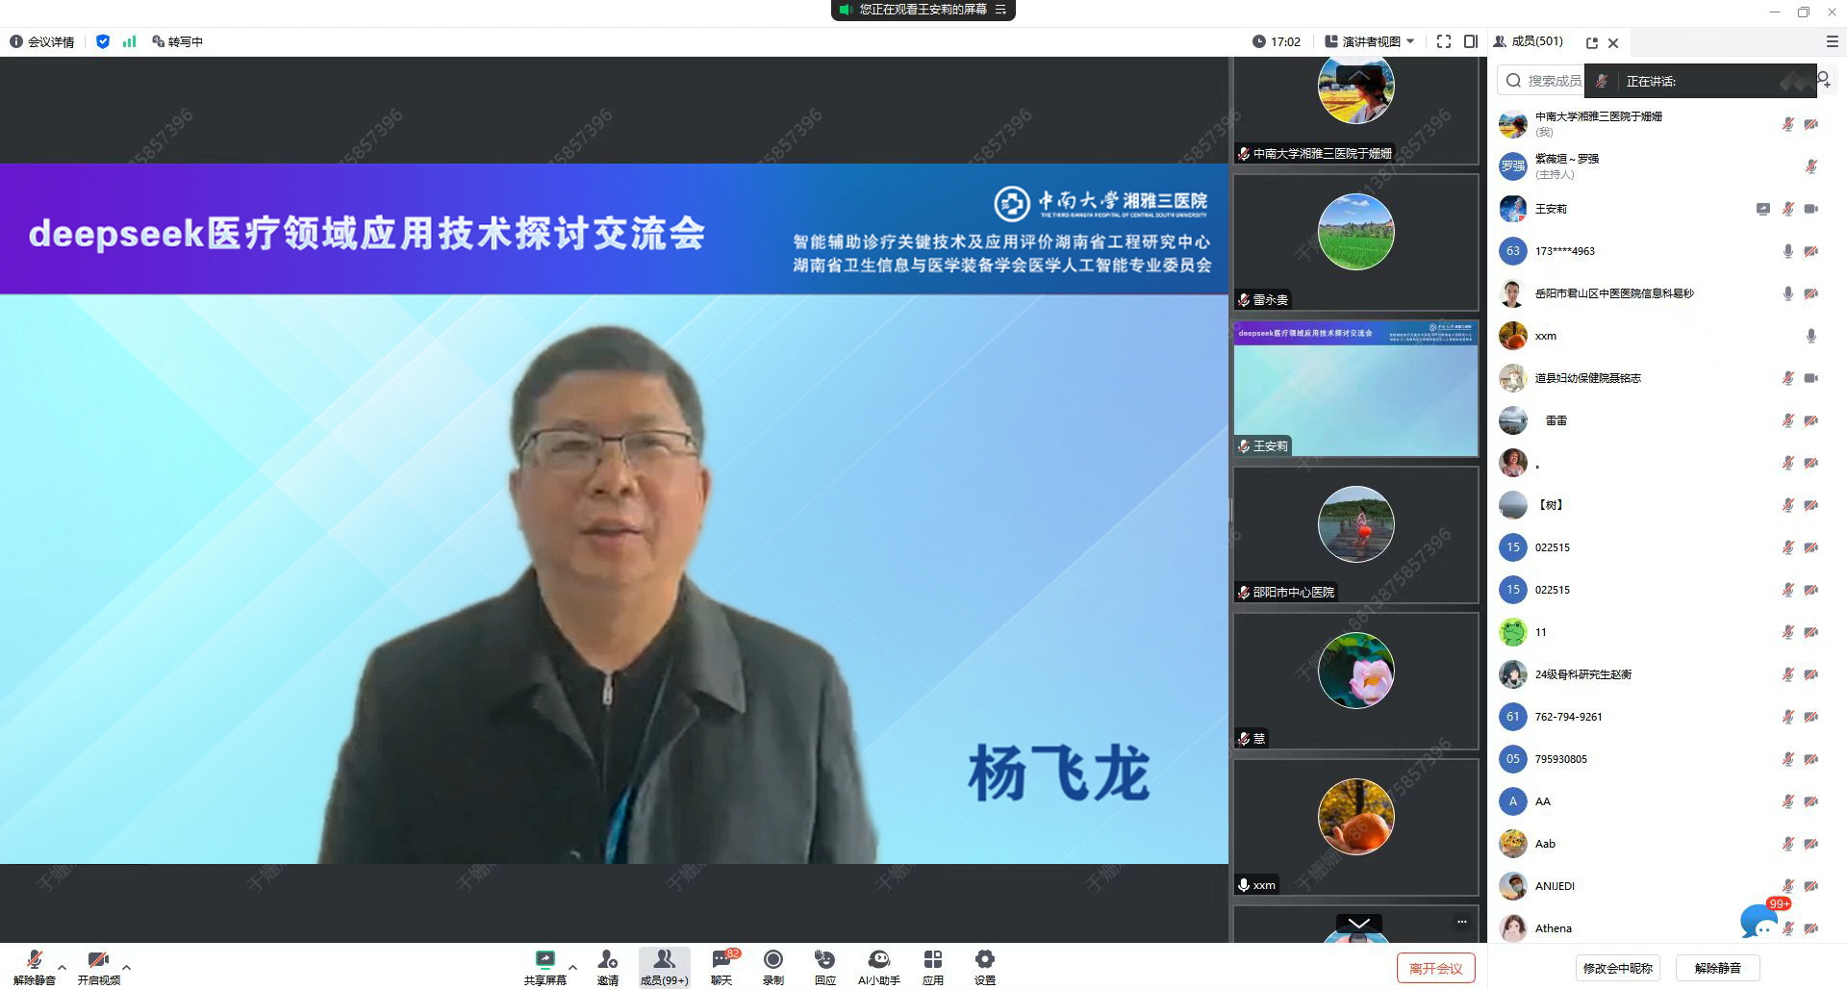Click the 邀请 invite button
Screen dimensions: 1847x990
[607, 967]
